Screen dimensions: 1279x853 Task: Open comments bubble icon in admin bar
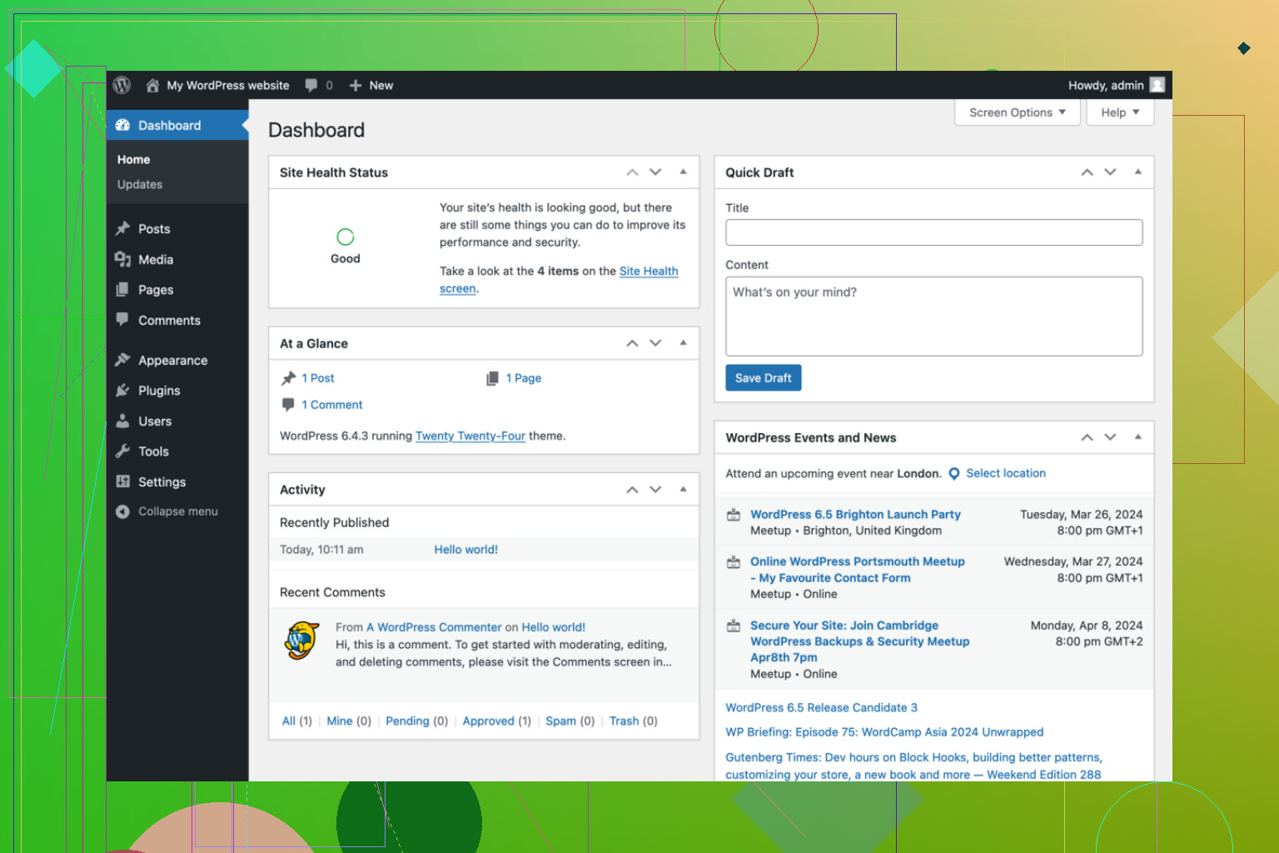click(x=311, y=85)
